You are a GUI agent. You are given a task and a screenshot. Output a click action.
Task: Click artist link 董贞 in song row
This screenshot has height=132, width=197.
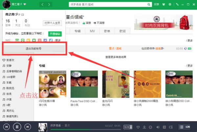(x=112, y=49)
